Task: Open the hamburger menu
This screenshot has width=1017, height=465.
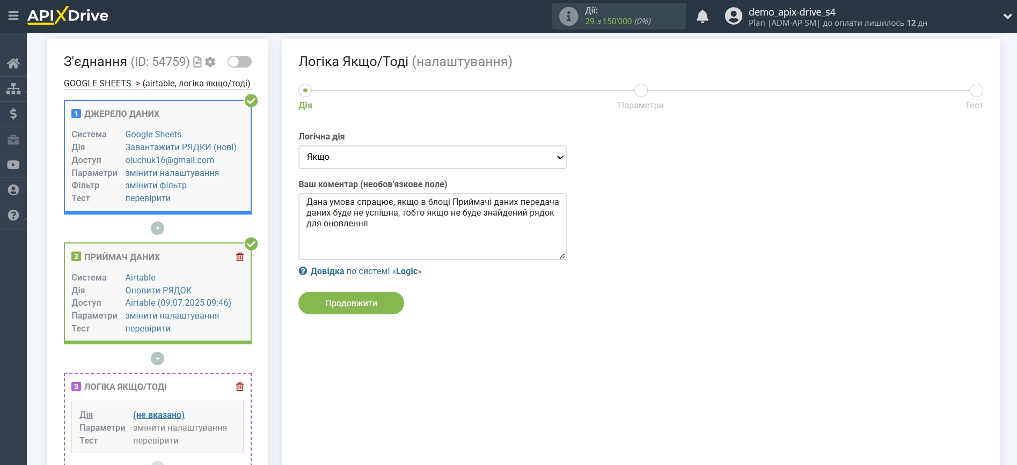Action: [x=13, y=16]
